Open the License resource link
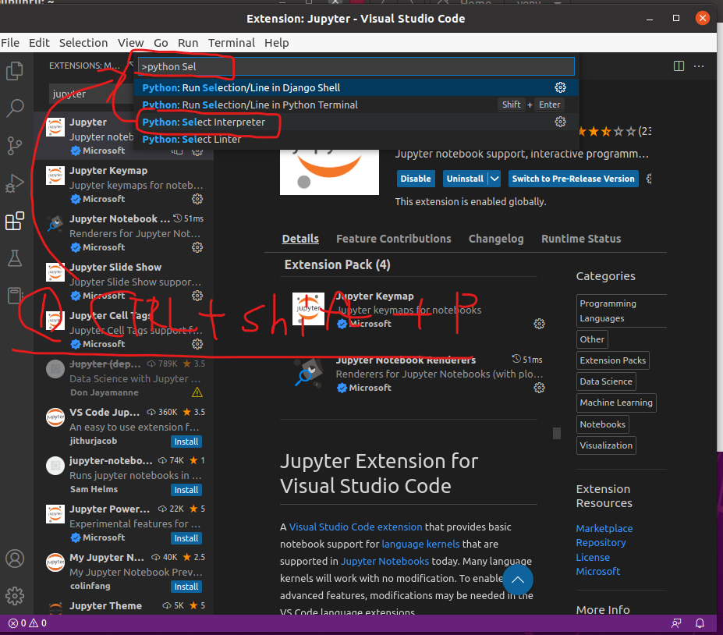This screenshot has height=635, width=723. 593,558
